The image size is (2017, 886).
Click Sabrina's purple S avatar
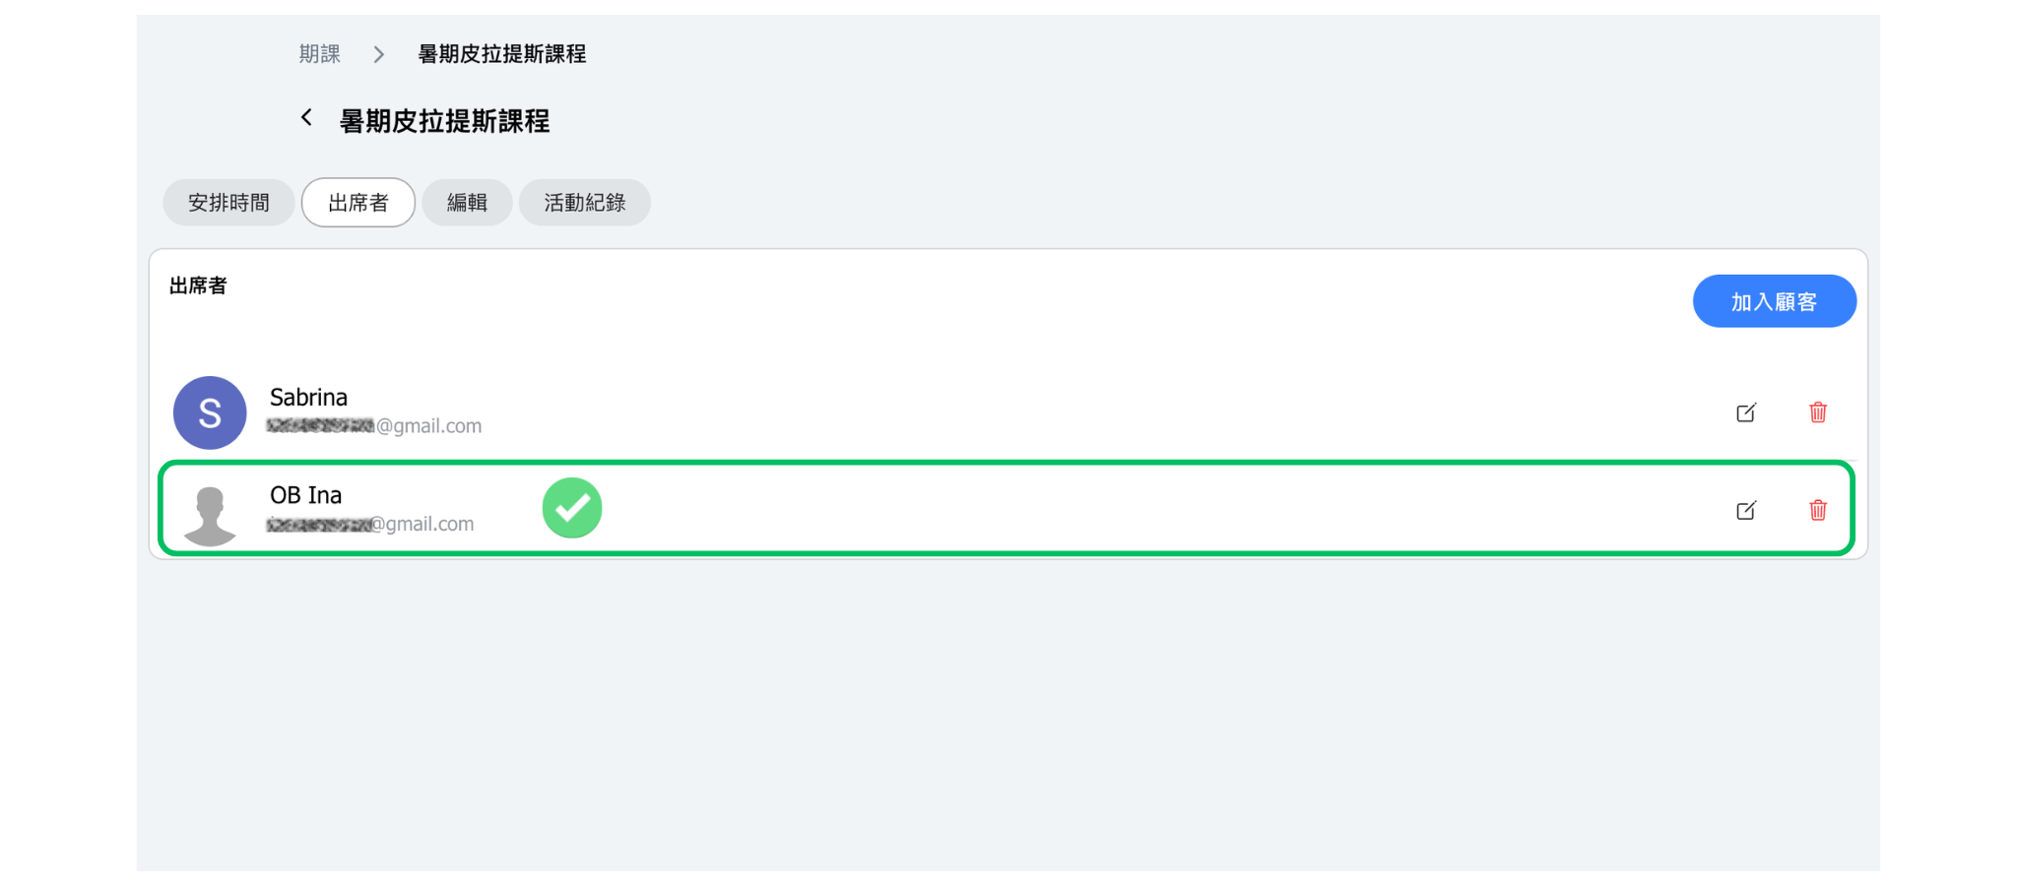coord(210,412)
